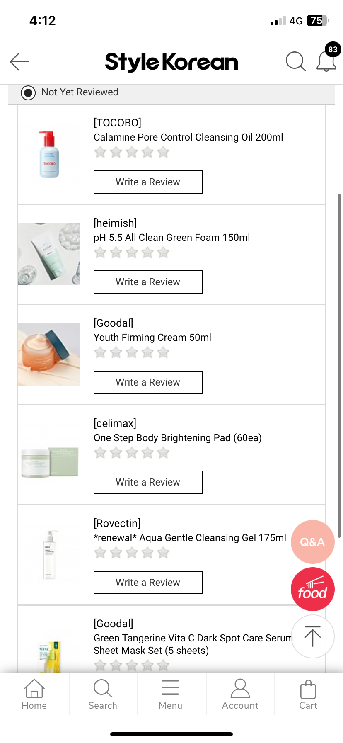Tap the back arrow icon
The image size is (343, 743).
coord(19,62)
